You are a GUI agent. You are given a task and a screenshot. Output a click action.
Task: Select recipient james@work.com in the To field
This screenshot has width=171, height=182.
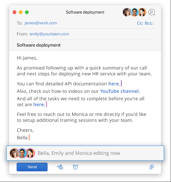(41, 23)
